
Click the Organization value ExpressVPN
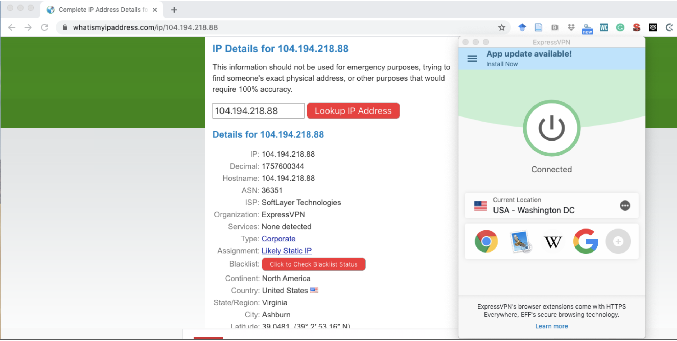283,214
